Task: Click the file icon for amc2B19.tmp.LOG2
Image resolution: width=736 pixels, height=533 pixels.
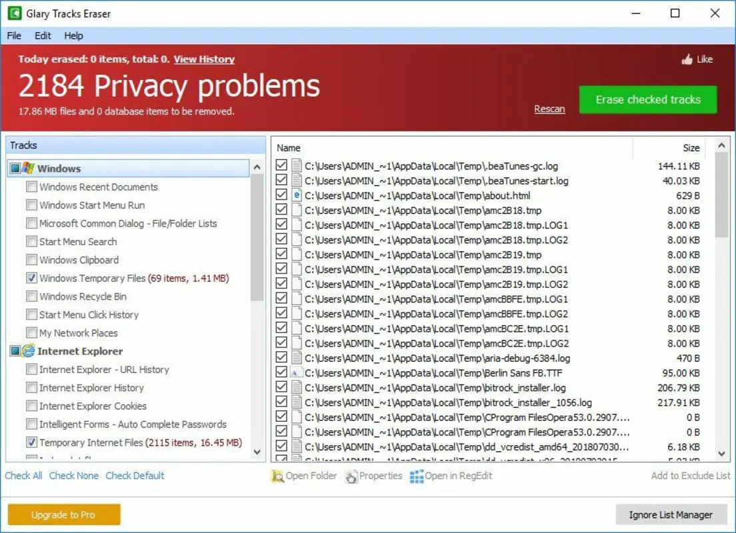Action: point(296,284)
